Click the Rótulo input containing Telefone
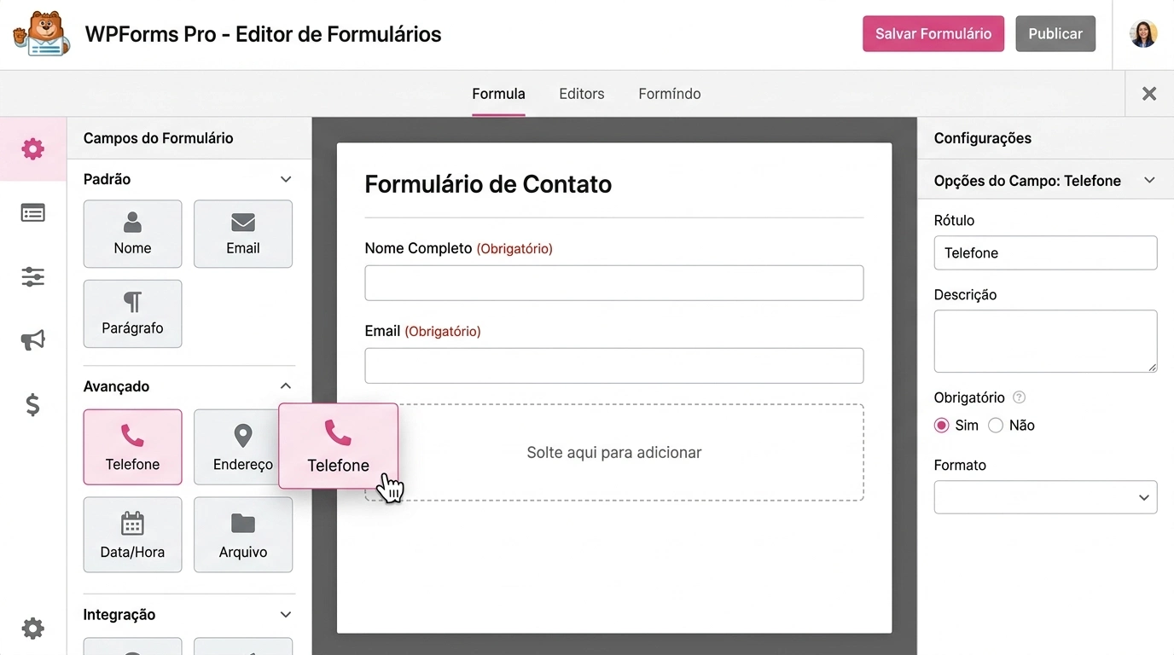 click(x=1045, y=253)
